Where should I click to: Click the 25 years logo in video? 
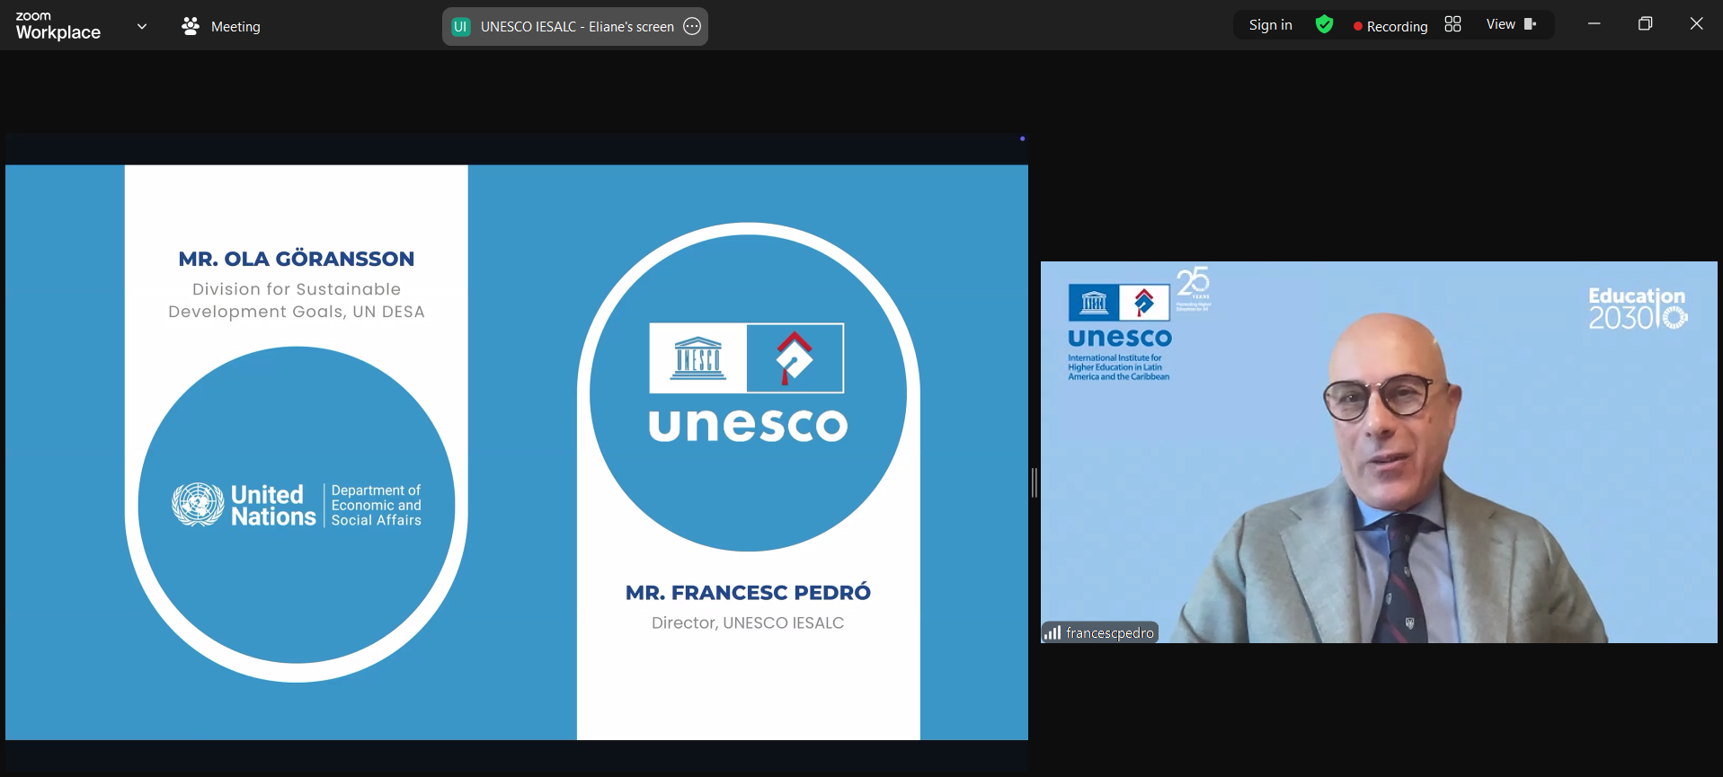(x=1194, y=287)
